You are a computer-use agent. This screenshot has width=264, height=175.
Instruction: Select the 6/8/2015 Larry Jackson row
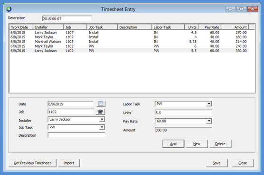(129, 32)
